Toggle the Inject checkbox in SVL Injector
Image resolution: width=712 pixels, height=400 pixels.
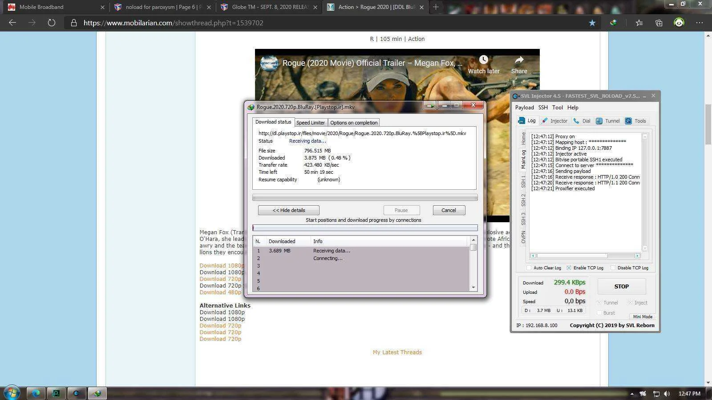coord(630,303)
